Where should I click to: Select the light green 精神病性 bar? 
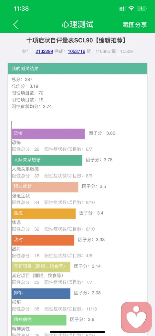tap(39, 320)
